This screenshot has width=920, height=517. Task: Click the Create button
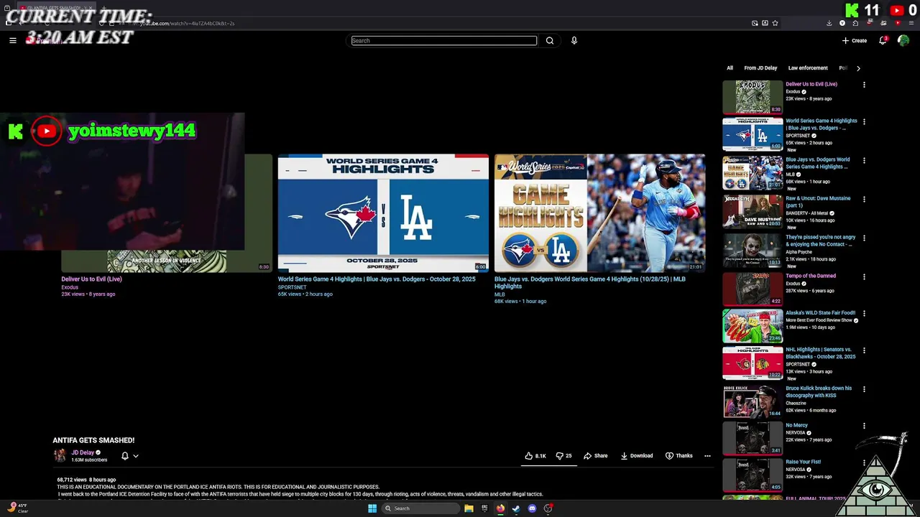point(855,41)
